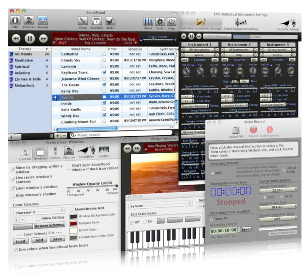Image resolution: width=308 pixels, height=278 pixels.
Task: Click the Meditative theme icon row
Action: 29,60
